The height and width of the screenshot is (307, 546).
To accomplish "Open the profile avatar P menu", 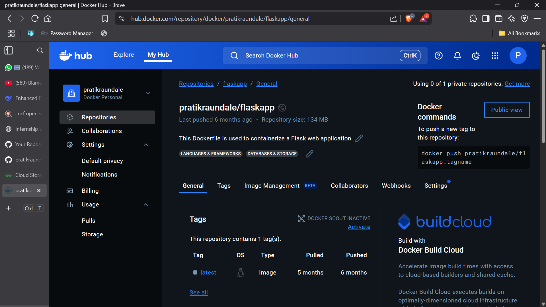I will pyautogui.click(x=518, y=56).
